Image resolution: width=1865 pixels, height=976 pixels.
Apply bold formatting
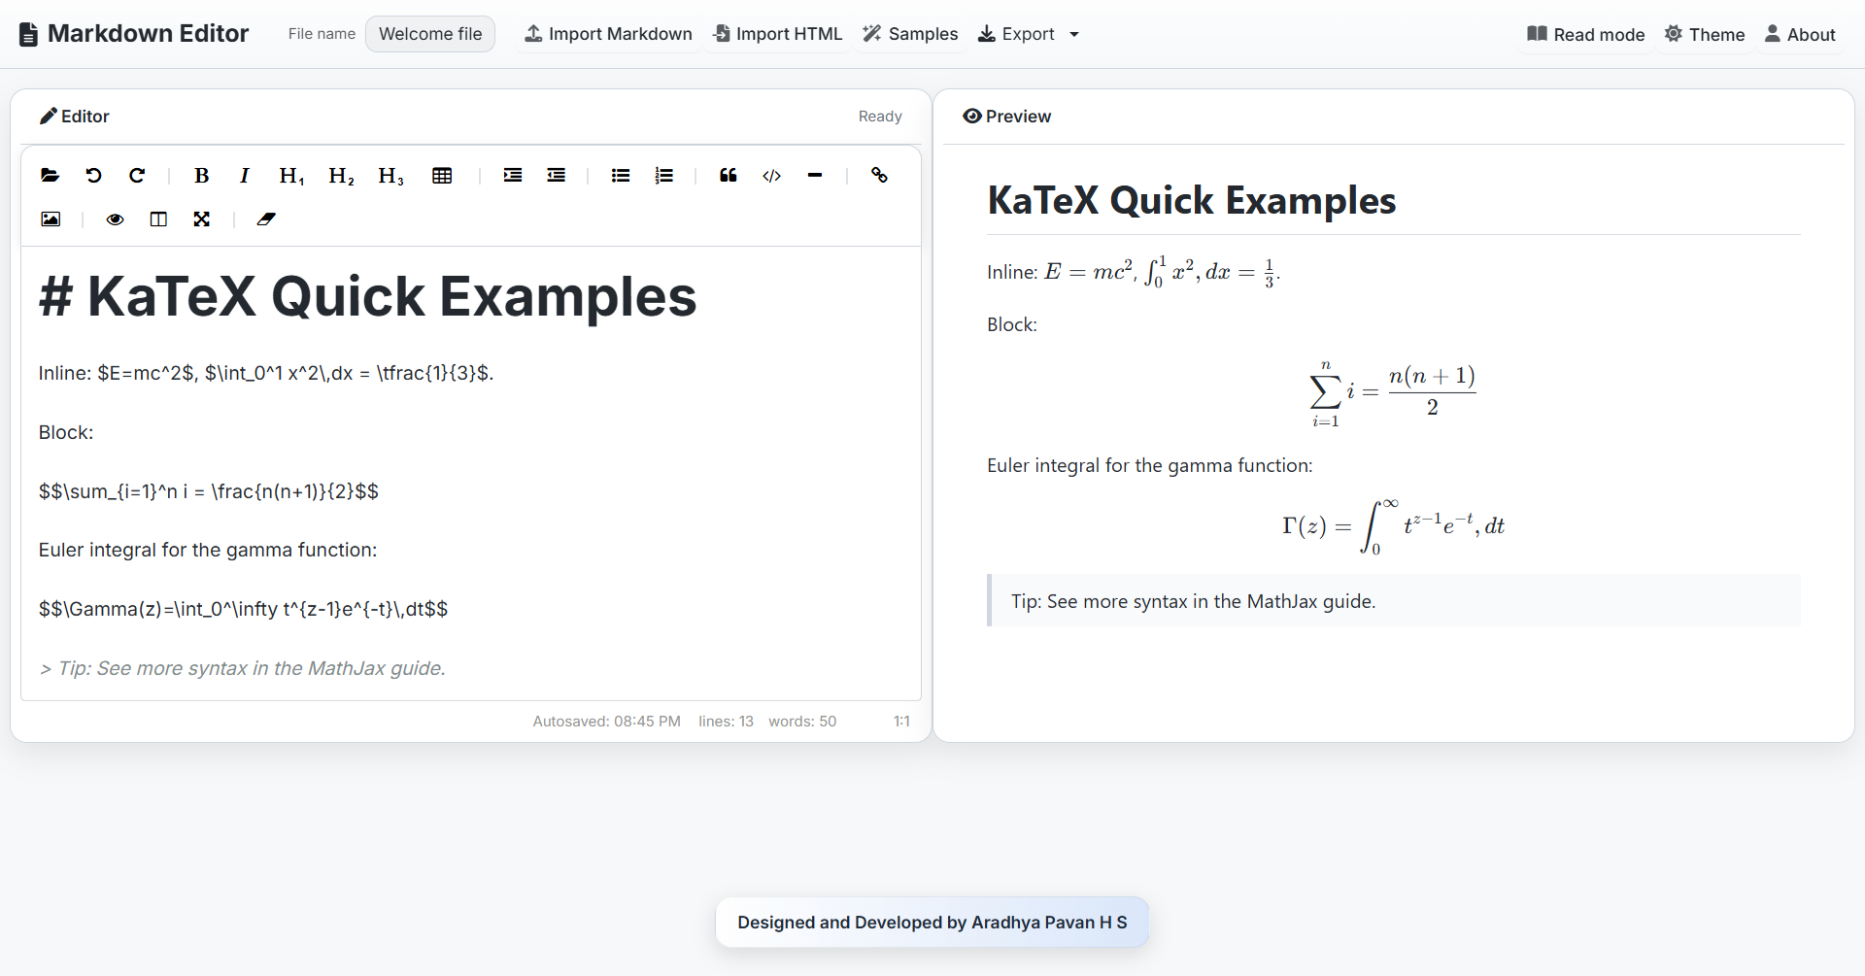201,176
